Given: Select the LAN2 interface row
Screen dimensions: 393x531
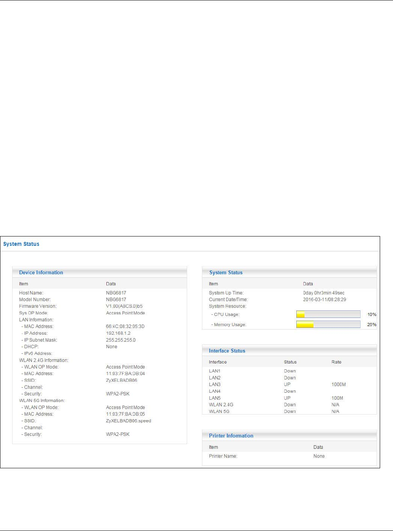Looking at the screenshot, I should (289, 378).
